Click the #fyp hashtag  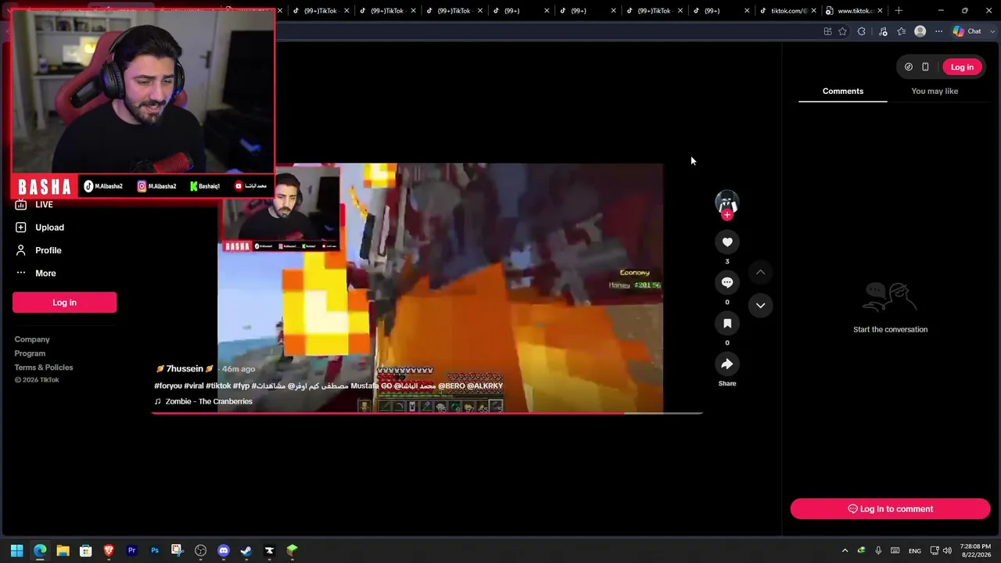point(241,385)
